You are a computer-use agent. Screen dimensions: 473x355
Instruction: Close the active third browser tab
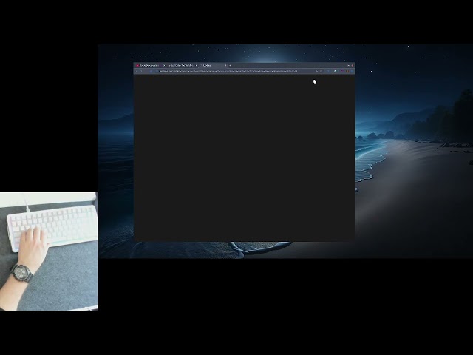coord(225,65)
